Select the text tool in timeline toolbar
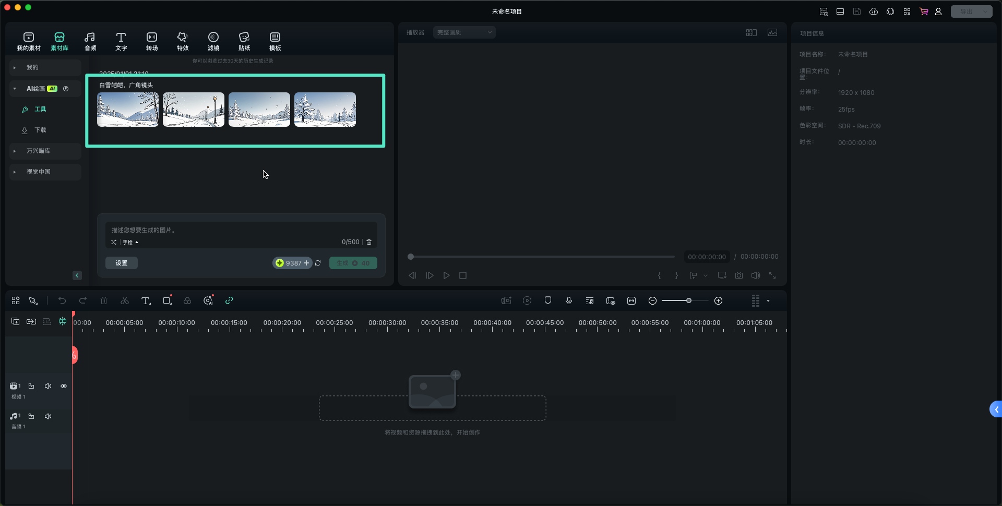This screenshot has height=506, width=1002. tap(146, 301)
